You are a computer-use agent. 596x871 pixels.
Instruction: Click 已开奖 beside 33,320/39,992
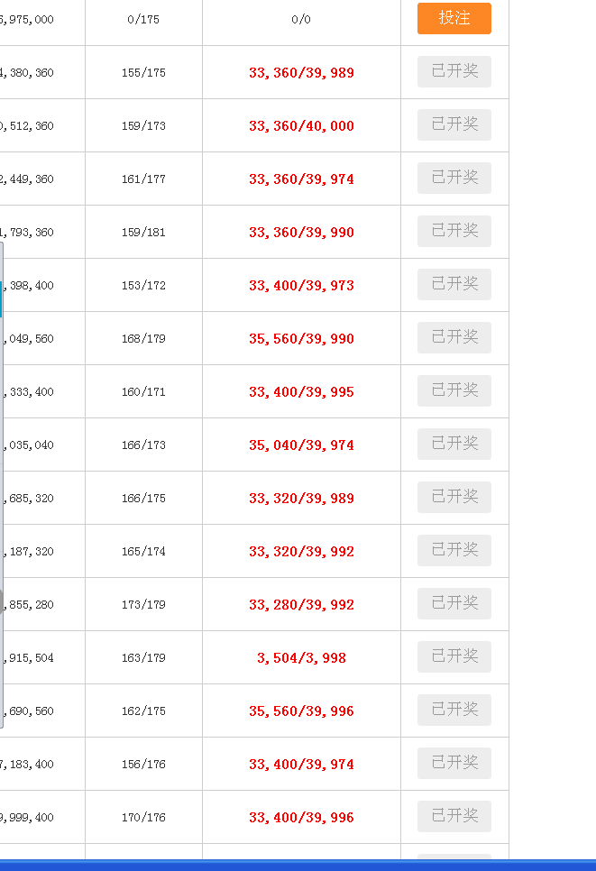[454, 550]
